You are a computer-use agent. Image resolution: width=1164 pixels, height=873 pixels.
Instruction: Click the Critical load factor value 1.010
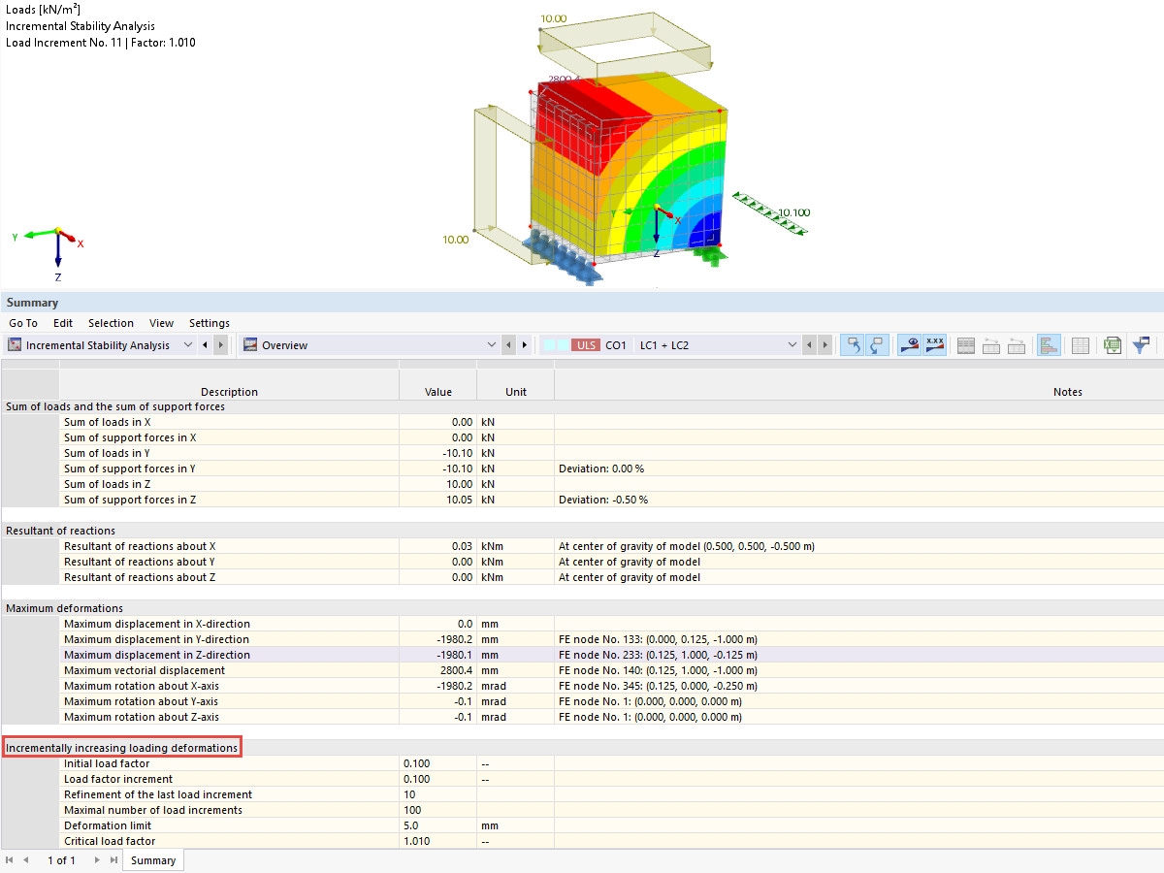tap(417, 841)
